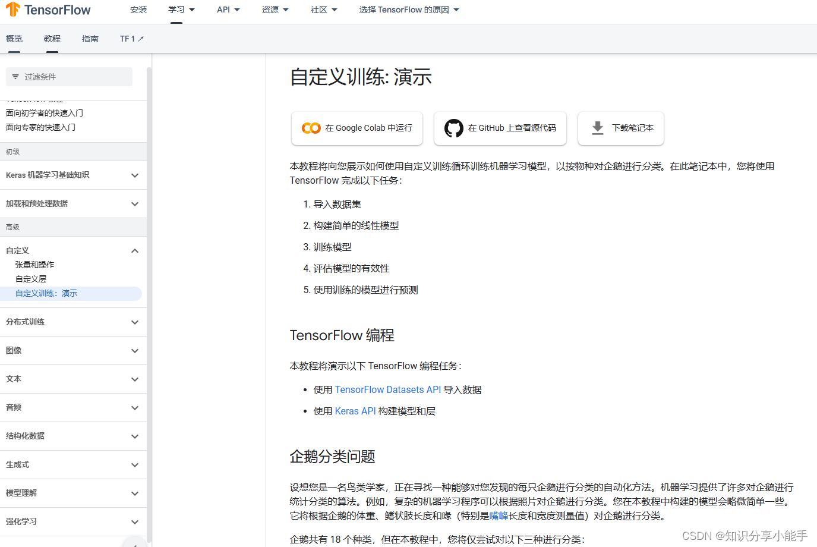Expand 强化学习 section
The image size is (817, 547).
73,522
